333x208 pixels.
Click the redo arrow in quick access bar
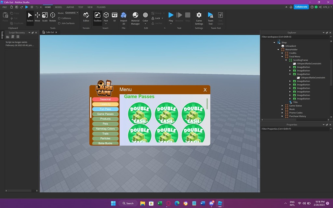click(22, 7)
